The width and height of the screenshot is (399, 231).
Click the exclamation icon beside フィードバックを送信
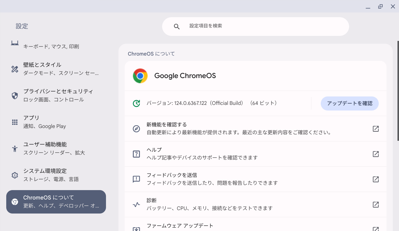[136, 179]
